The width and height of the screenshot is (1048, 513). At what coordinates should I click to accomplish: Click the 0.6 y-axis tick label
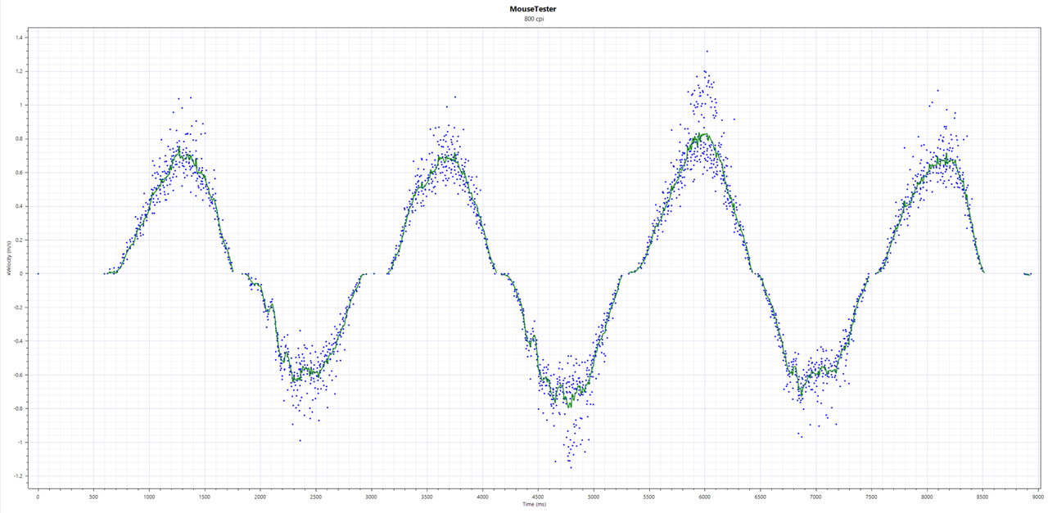(20, 173)
